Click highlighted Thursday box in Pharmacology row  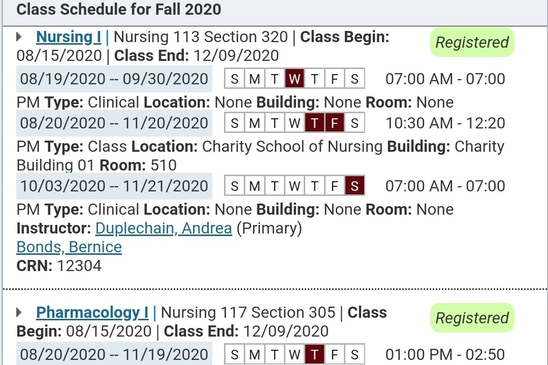(x=315, y=354)
